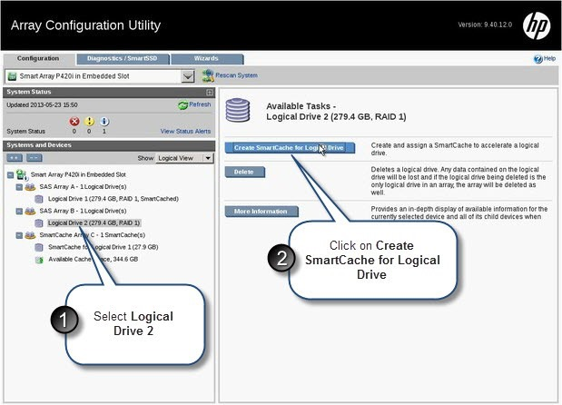Click the yellow warning alerts icon
Screen dimensions: 562x405
click(x=89, y=122)
